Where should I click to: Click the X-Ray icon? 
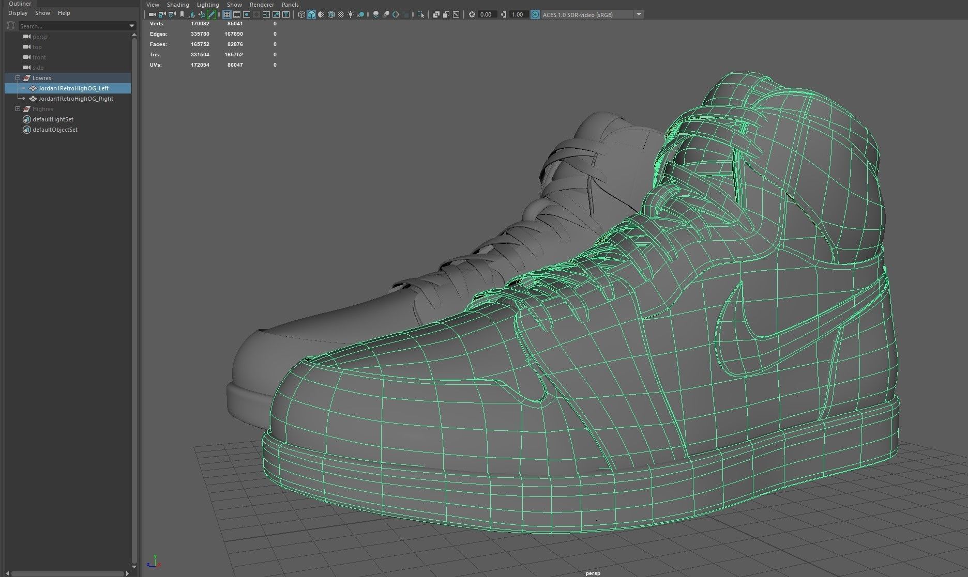[x=436, y=14]
